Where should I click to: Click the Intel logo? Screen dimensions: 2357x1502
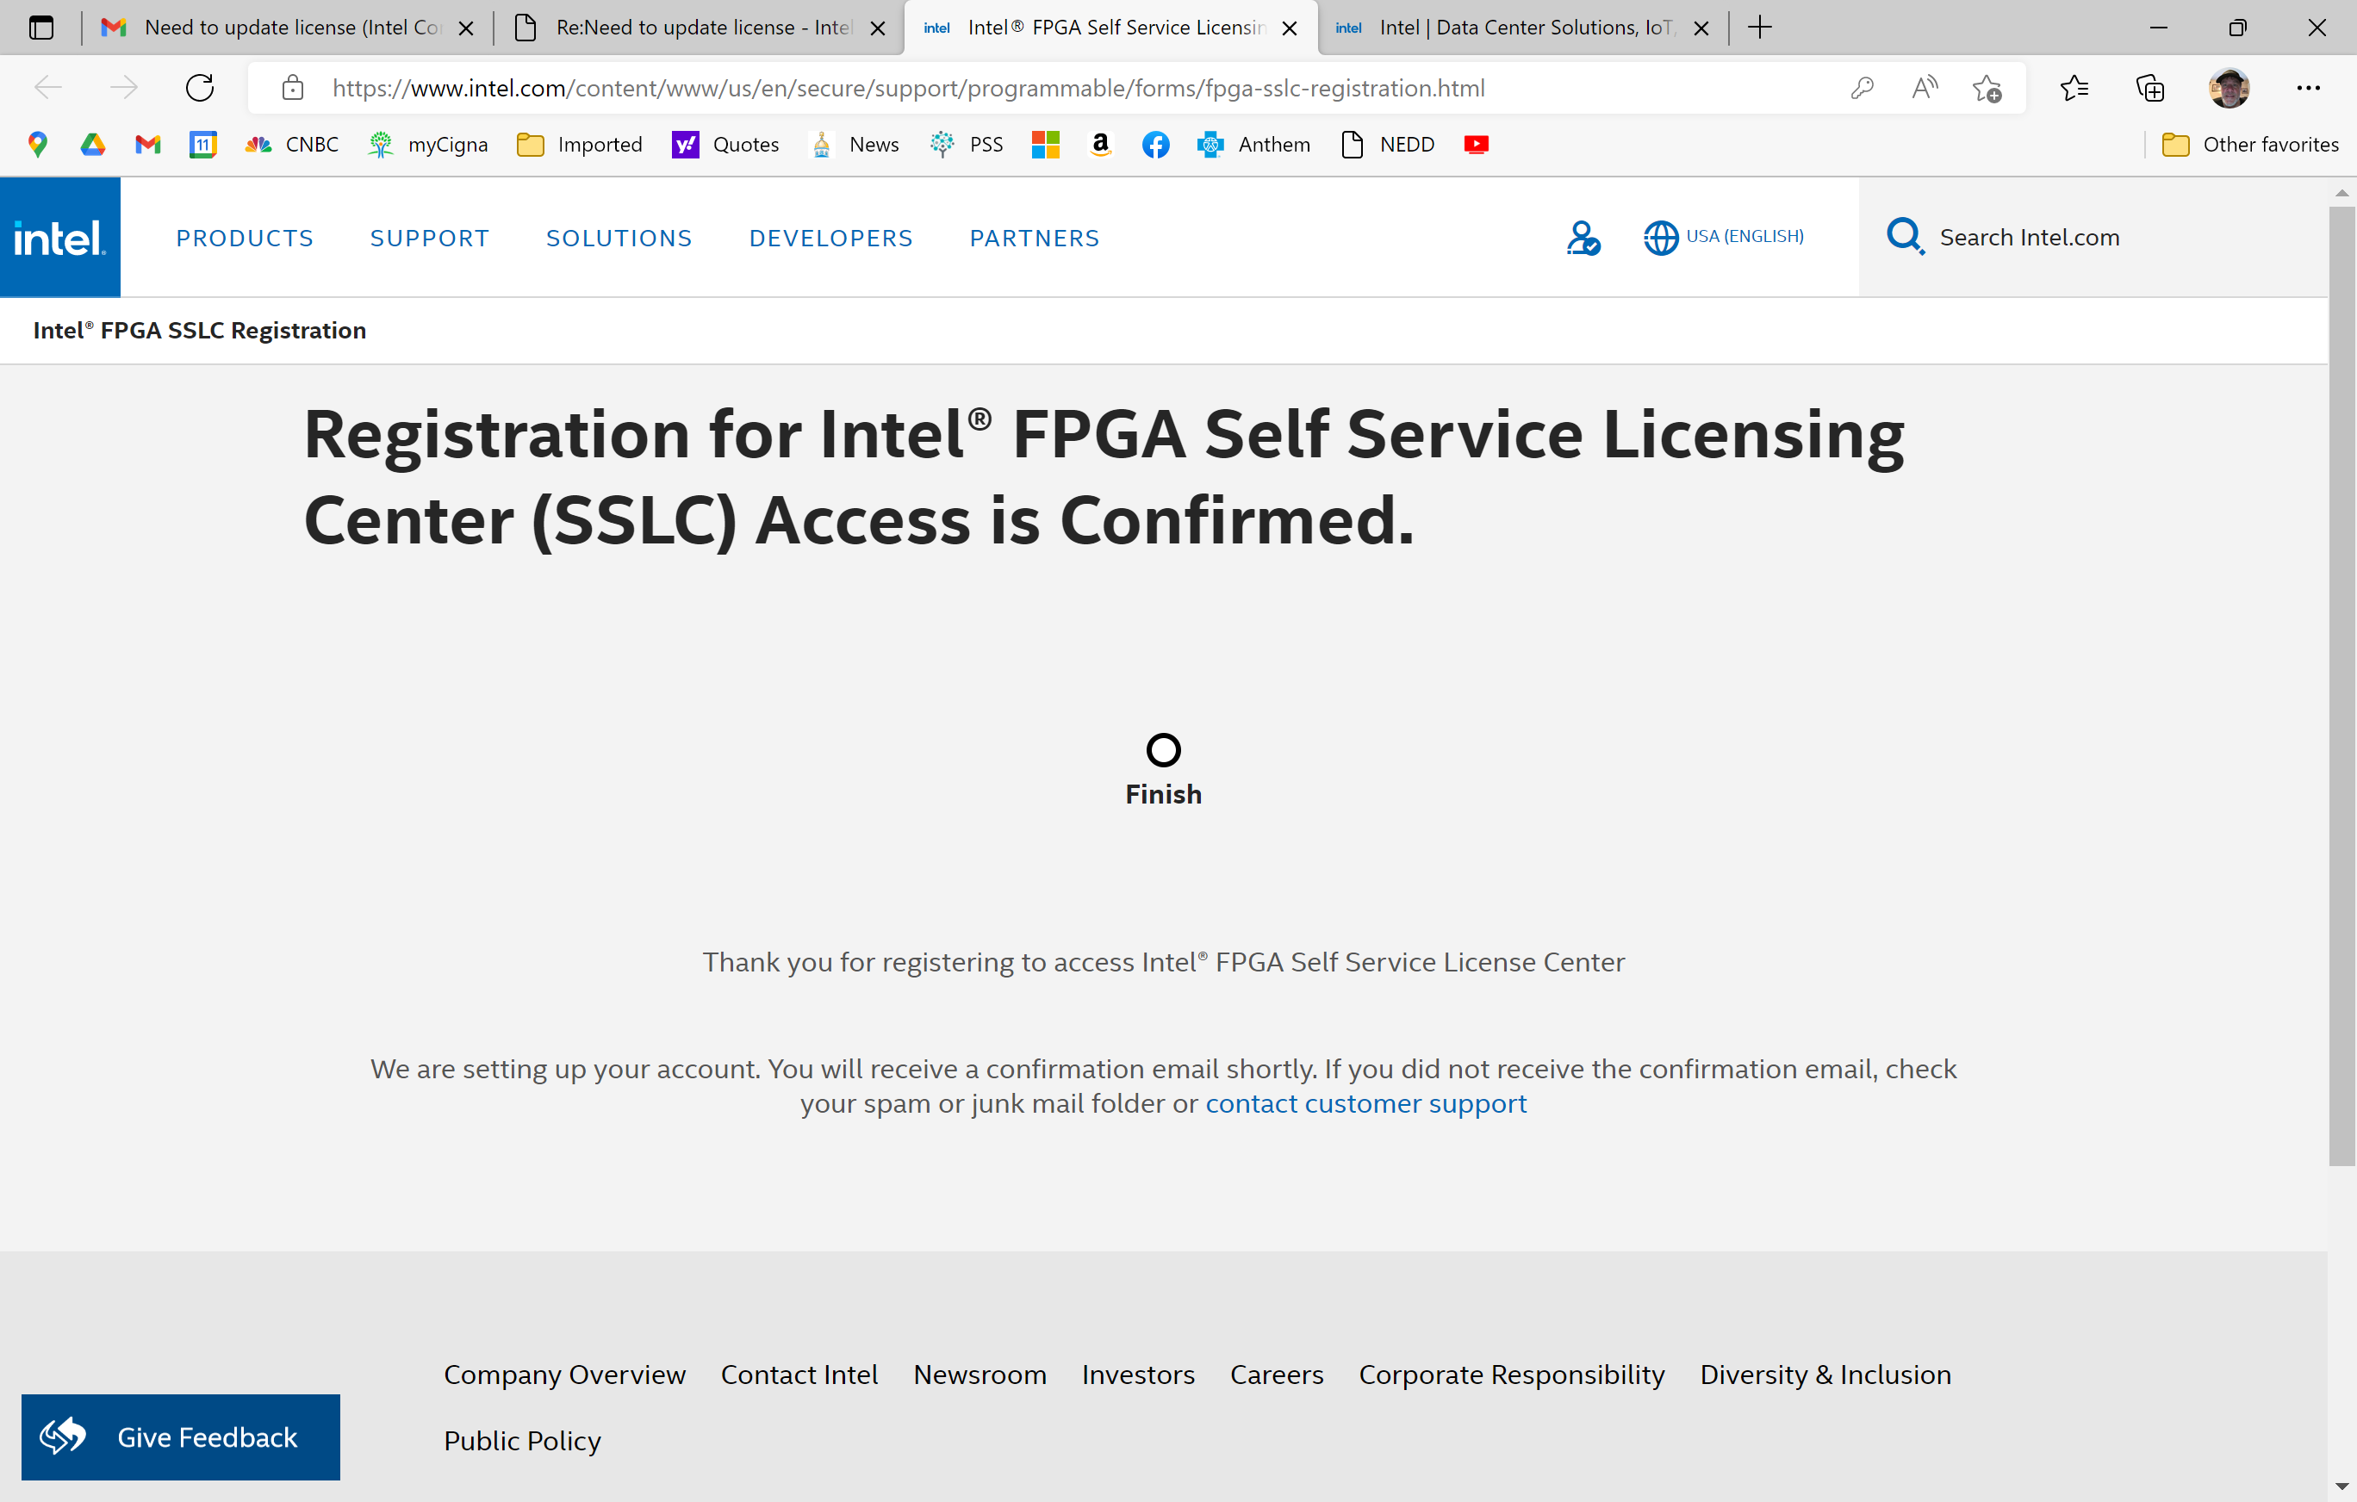tap(59, 236)
